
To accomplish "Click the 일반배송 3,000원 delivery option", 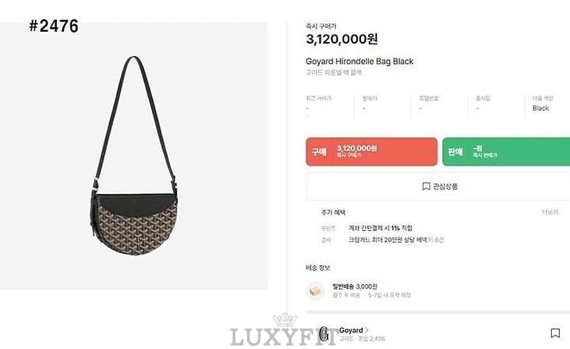I will pyautogui.click(x=355, y=286).
